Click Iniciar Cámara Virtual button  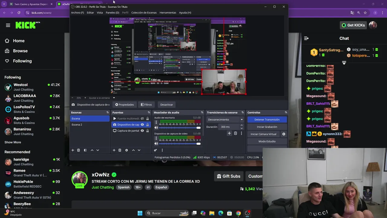point(263,134)
